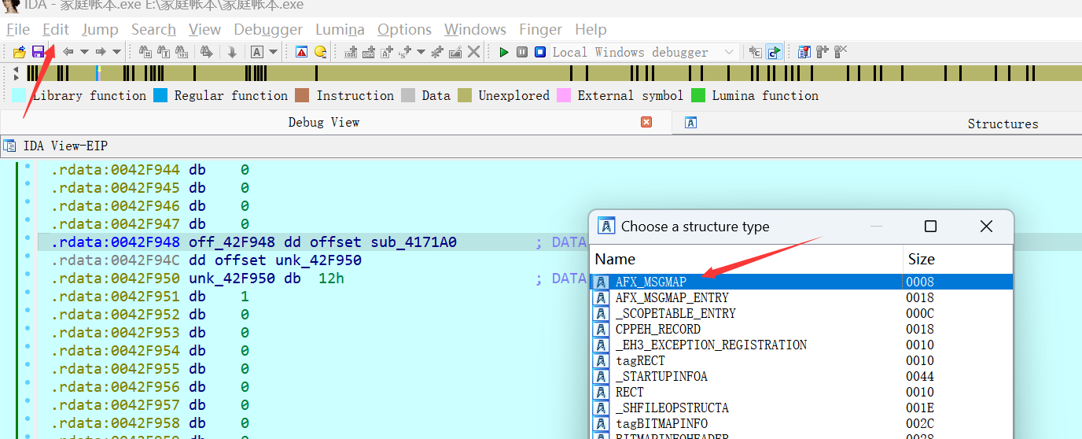Click the convert to code toolbar icon

(351, 52)
